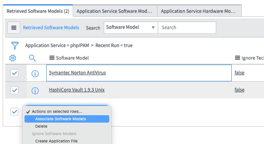Open the list hamburger menu button
This screenshot has height=144, width=264.
(x=14, y=28)
